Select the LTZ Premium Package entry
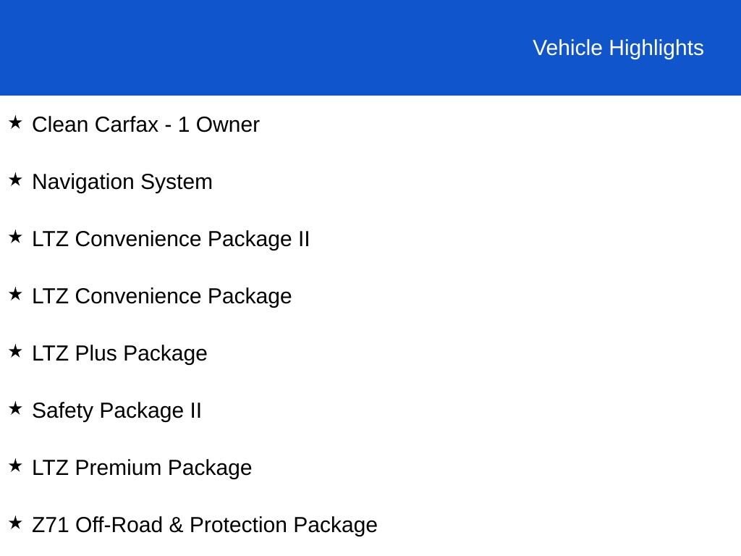 (142, 468)
